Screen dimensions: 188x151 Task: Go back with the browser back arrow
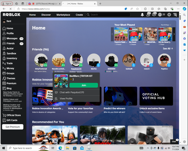tap(4, 9)
